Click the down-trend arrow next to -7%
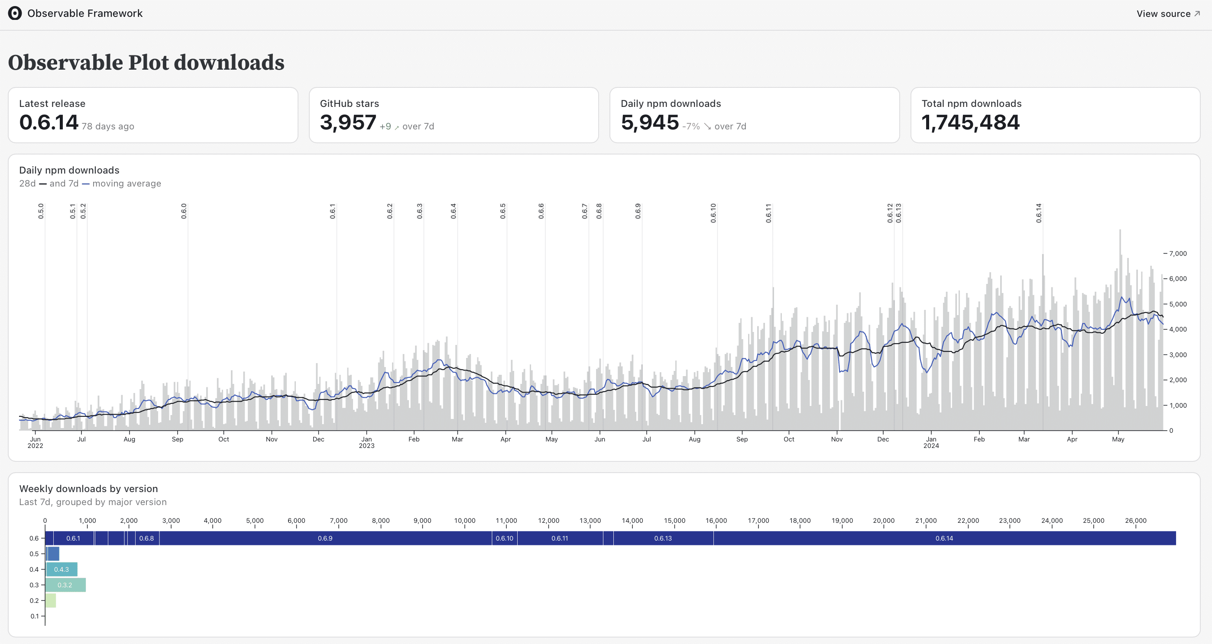This screenshot has width=1212, height=644. coord(707,126)
